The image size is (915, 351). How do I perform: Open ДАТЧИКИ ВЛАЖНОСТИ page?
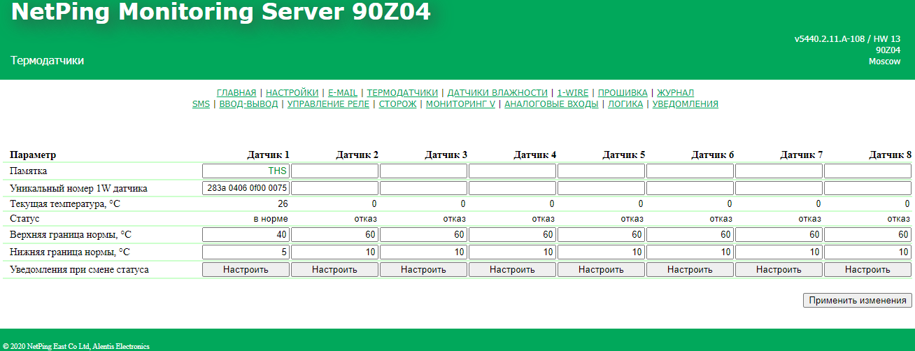497,93
